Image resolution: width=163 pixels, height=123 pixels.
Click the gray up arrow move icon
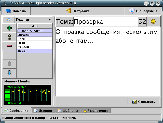[9, 64]
